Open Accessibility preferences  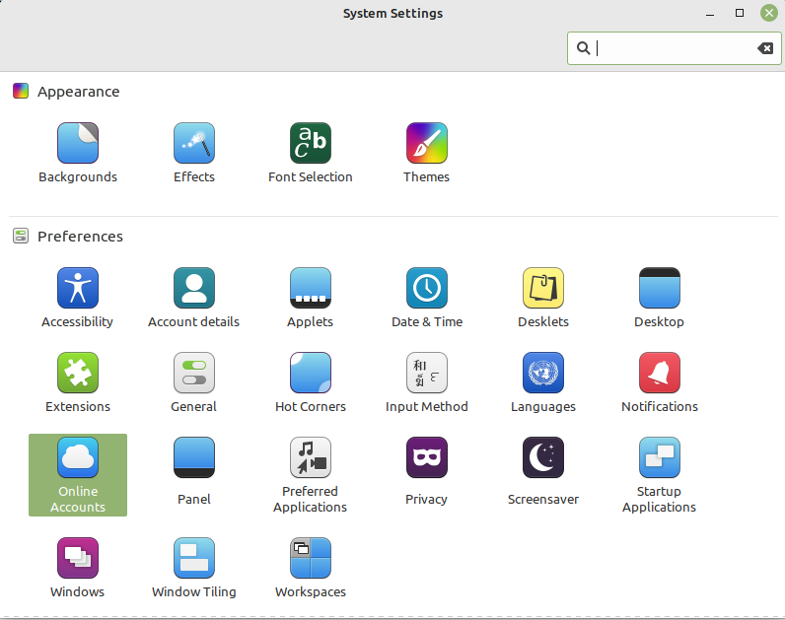(x=78, y=289)
